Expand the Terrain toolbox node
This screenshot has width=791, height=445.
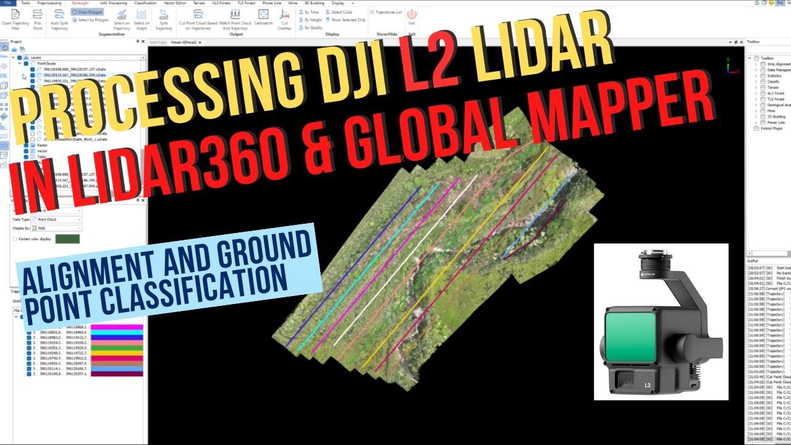tap(757, 87)
